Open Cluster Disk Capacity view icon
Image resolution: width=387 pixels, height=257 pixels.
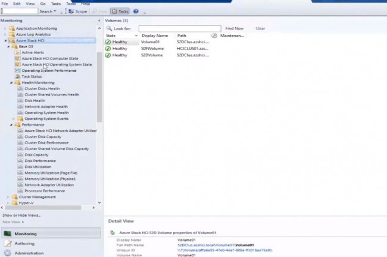coord(20,137)
